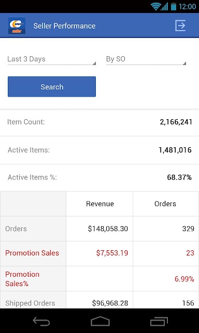Viewport: 199px width, 333px height.
Task: Select the Orders column header
Action: point(166,203)
